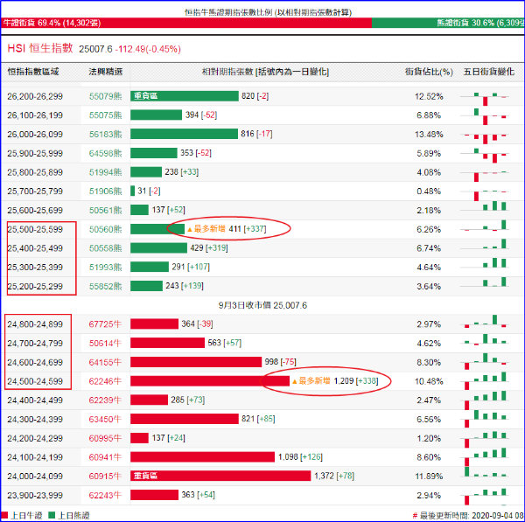
Task: Select the percentage 12.52%
Action: coord(429,96)
